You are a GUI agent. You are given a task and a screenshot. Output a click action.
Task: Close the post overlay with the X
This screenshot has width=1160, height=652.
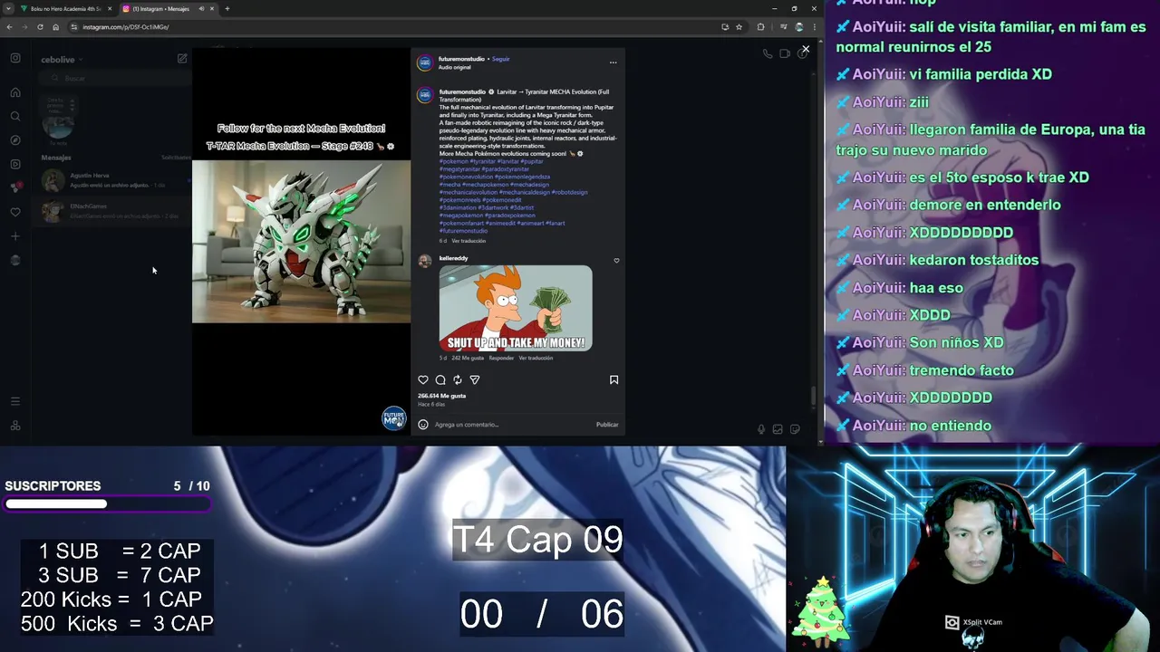coord(805,49)
